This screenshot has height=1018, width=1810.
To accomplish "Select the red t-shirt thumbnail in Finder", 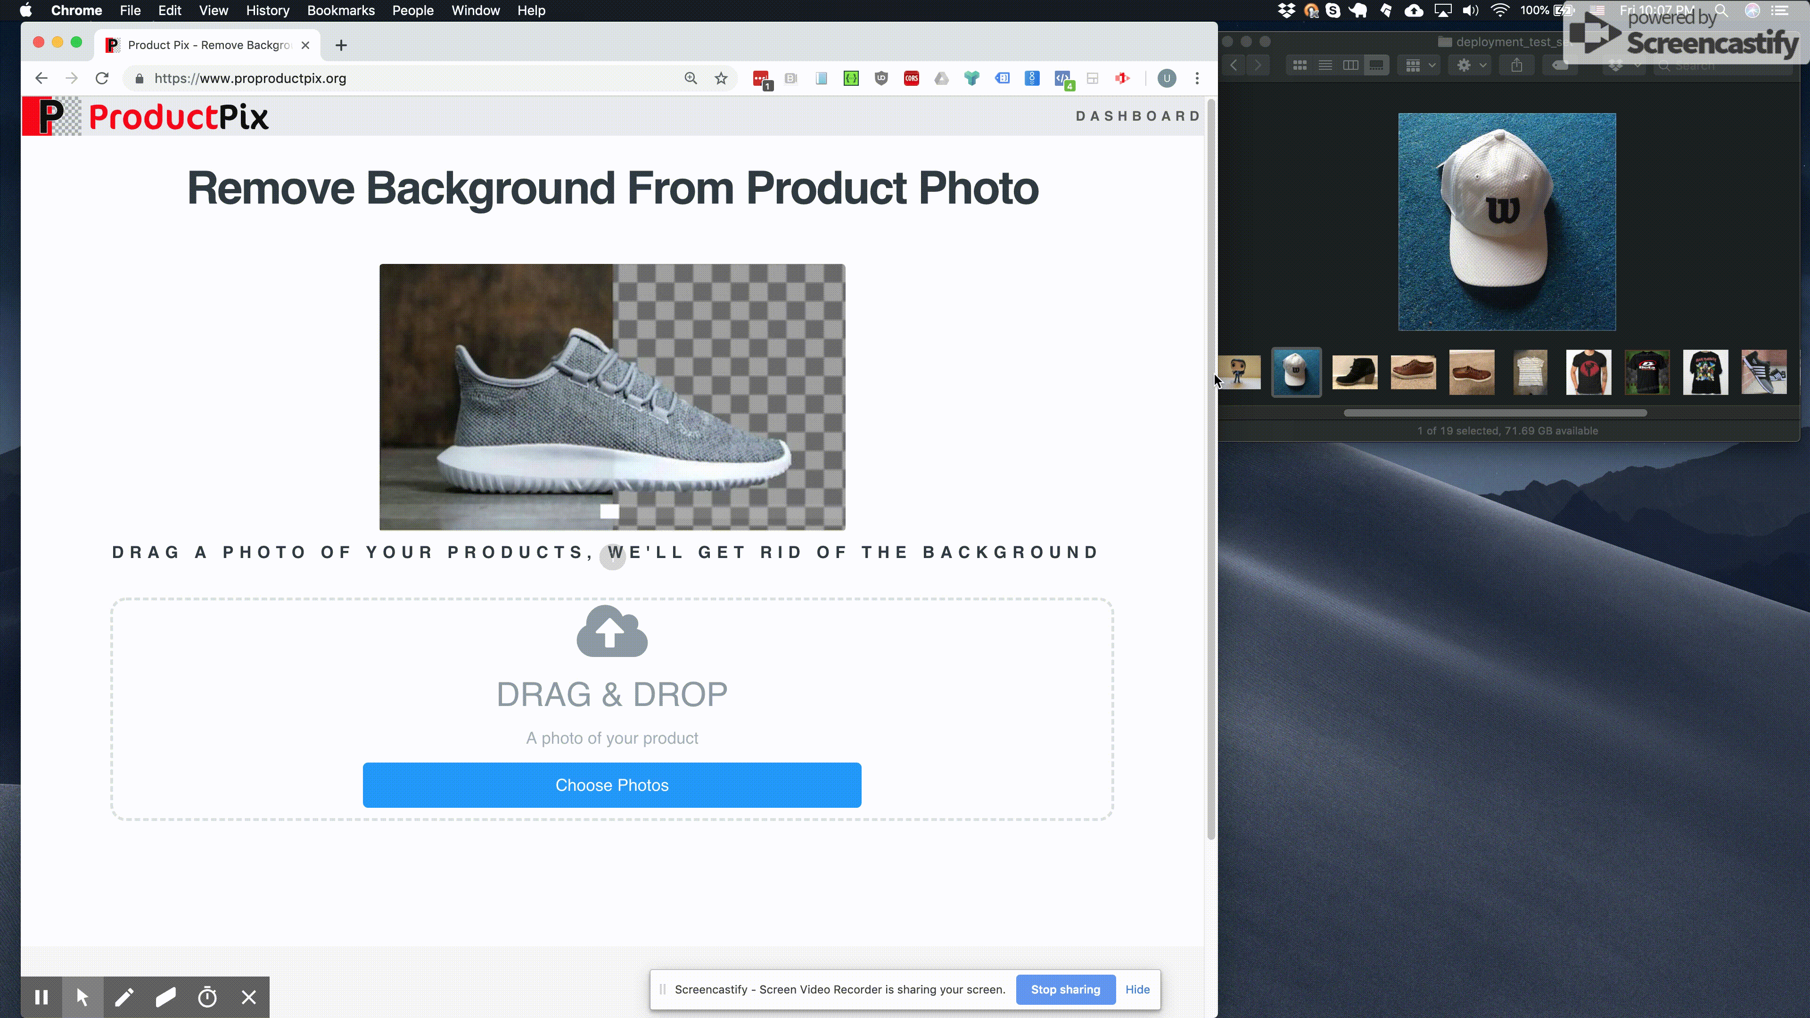I will click(1588, 372).
